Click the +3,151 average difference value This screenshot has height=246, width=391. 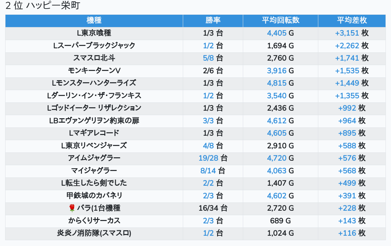point(347,33)
